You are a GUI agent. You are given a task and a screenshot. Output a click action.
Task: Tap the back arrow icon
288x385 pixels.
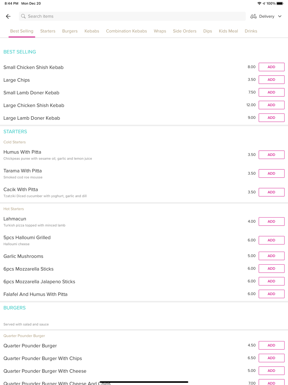tap(8, 16)
